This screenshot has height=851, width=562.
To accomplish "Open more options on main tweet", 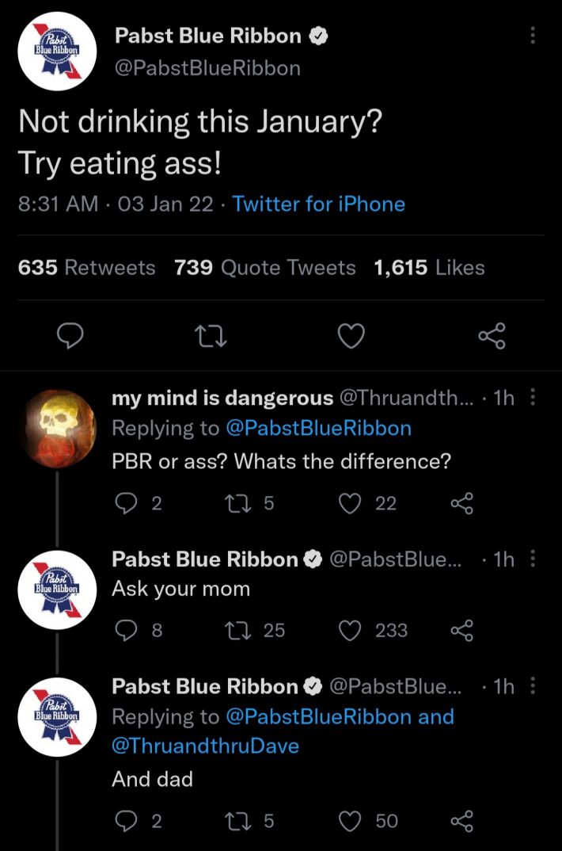I will (x=533, y=36).
